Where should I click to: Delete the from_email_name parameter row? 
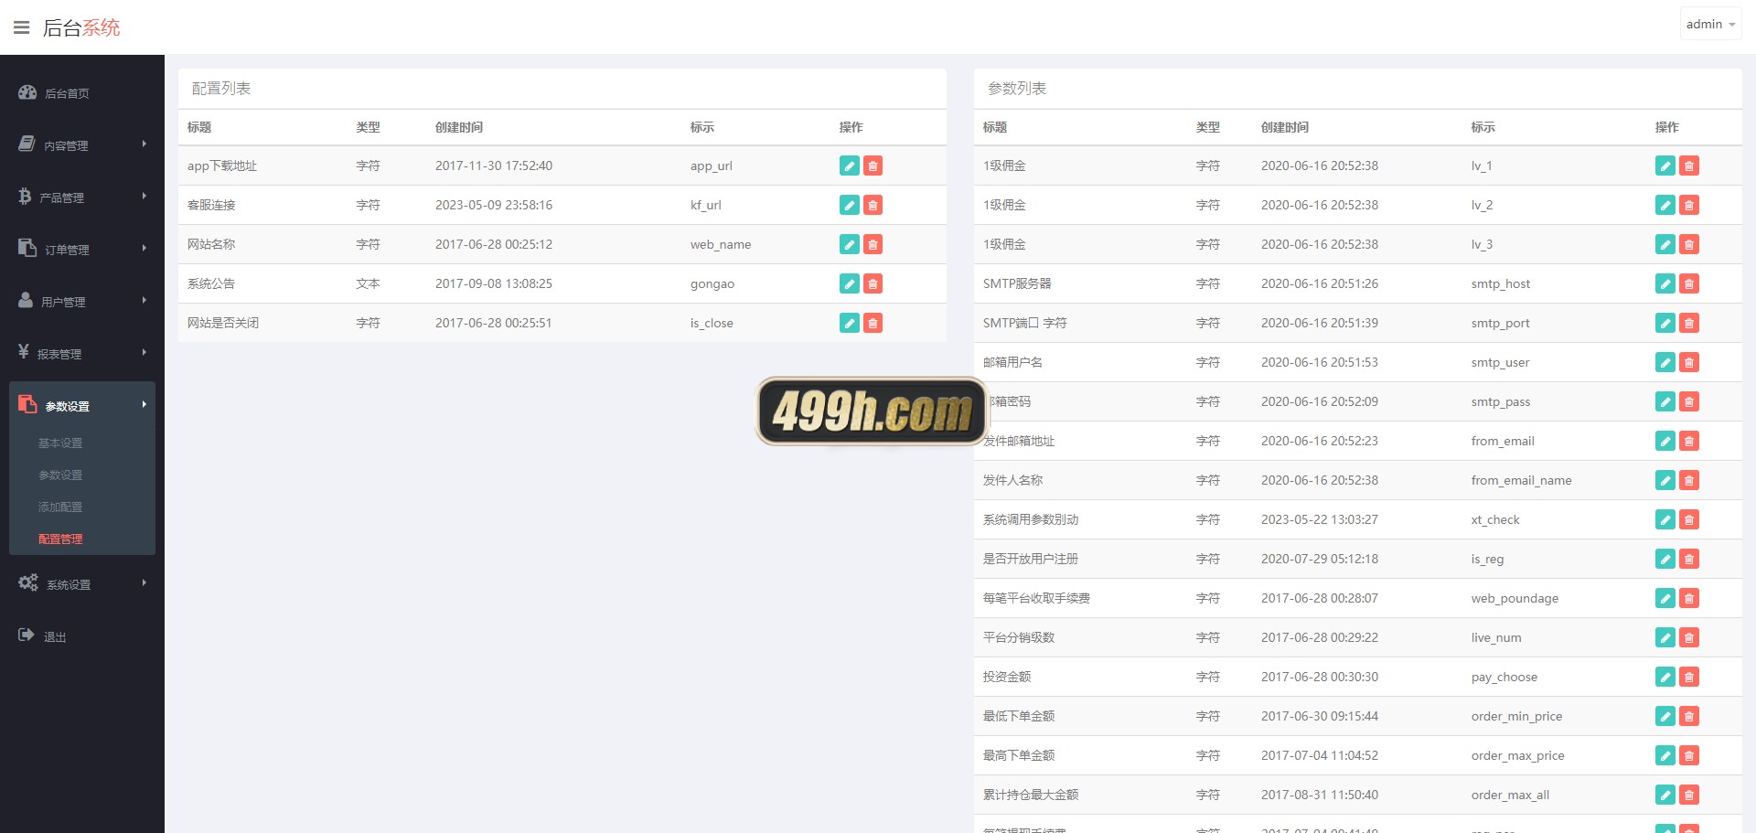coord(1689,480)
